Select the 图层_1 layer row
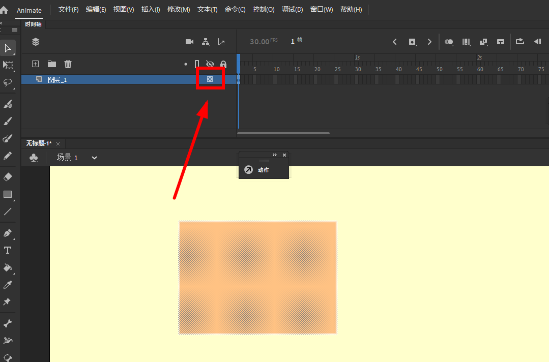This screenshot has width=549, height=362. [x=129, y=79]
